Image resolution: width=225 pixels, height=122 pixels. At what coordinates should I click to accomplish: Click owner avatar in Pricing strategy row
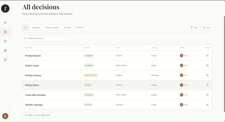click(181, 75)
